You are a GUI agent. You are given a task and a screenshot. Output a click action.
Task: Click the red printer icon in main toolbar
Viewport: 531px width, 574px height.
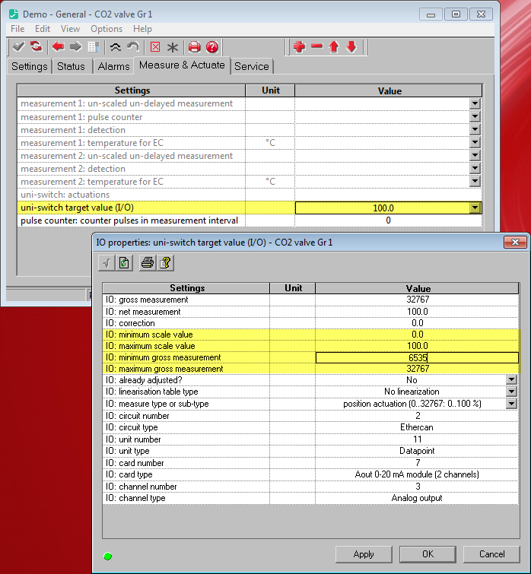point(195,47)
